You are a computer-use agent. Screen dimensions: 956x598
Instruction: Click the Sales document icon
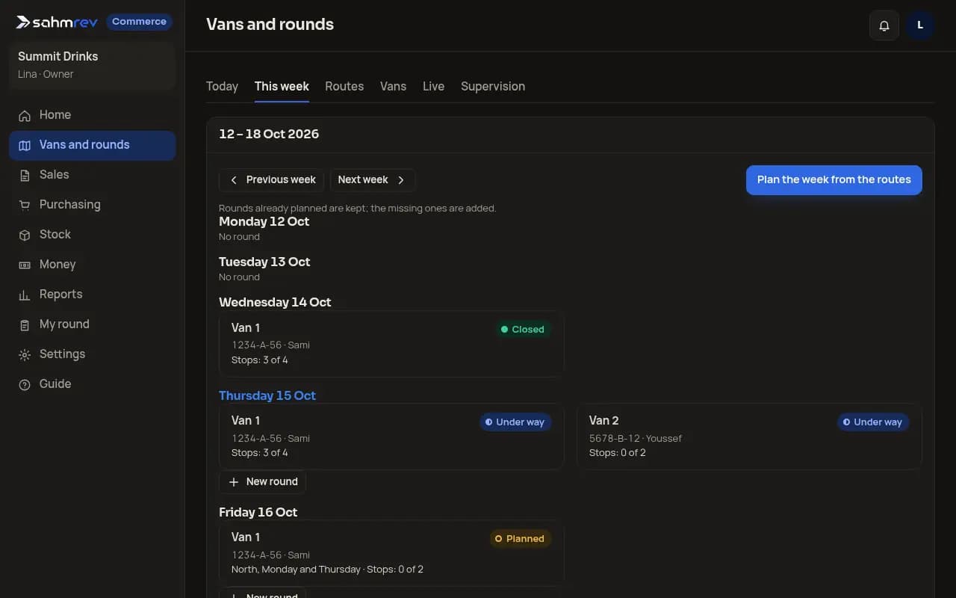pos(25,175)
